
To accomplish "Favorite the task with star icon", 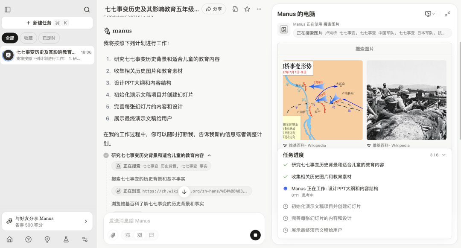I will (247, 9).
